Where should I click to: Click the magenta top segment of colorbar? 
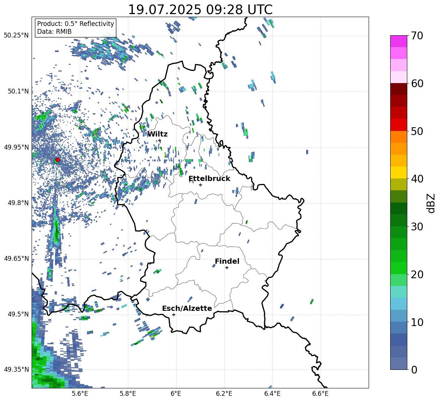point(399,41)
